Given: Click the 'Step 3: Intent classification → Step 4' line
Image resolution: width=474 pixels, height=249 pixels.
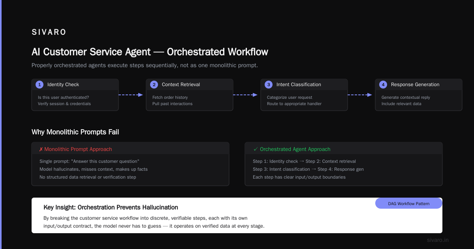Looking at the screenshot, I should (308, 169).
